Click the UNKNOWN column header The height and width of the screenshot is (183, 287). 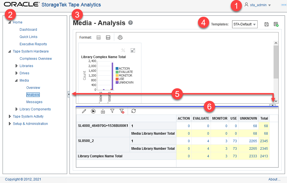[x=248, y=118]
